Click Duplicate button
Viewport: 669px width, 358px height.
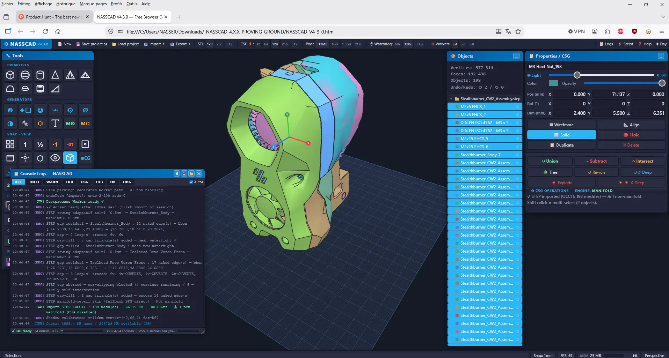point(561,145)
